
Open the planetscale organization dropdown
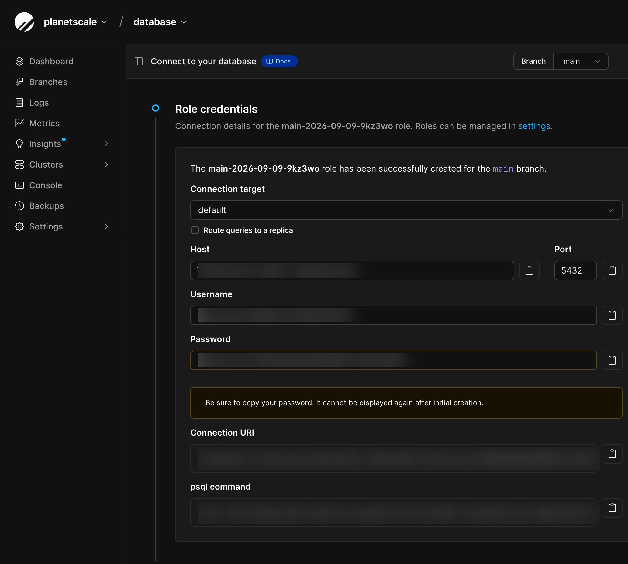coord(75,22)
